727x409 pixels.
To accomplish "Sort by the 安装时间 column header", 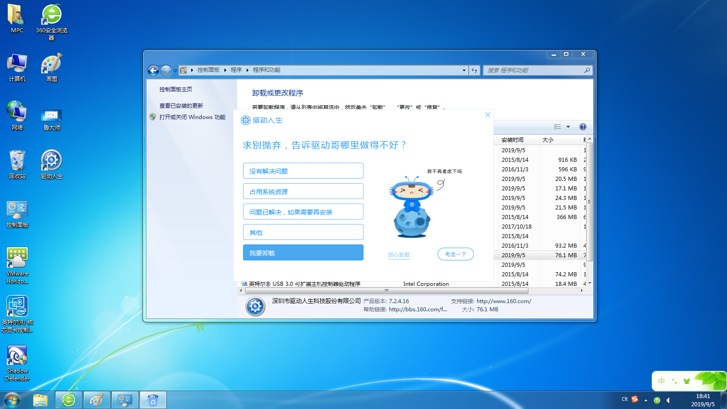I will (x=519, y=140).
